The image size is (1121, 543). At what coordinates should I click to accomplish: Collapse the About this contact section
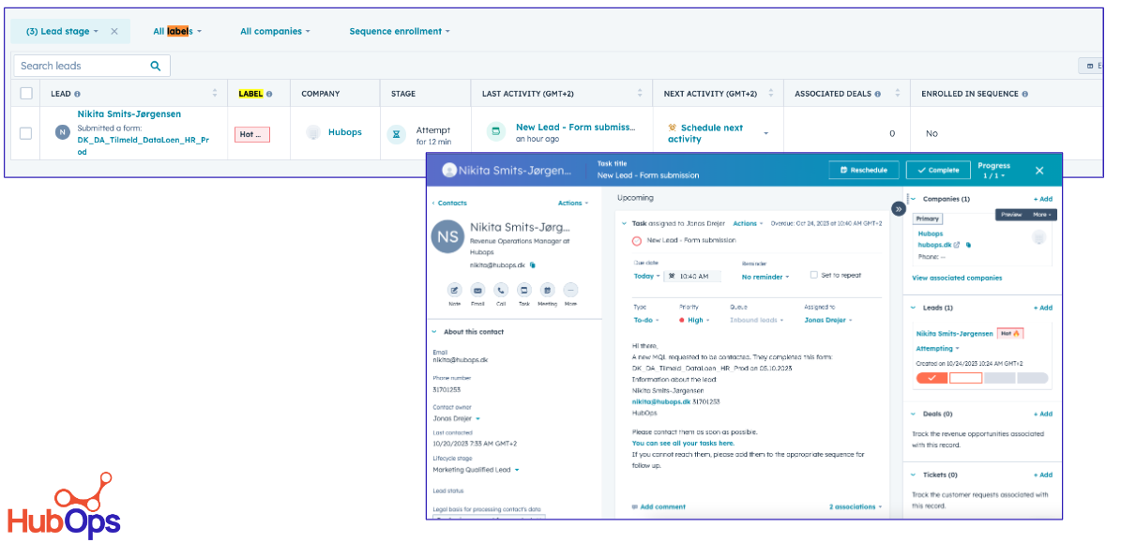[433, 332]
